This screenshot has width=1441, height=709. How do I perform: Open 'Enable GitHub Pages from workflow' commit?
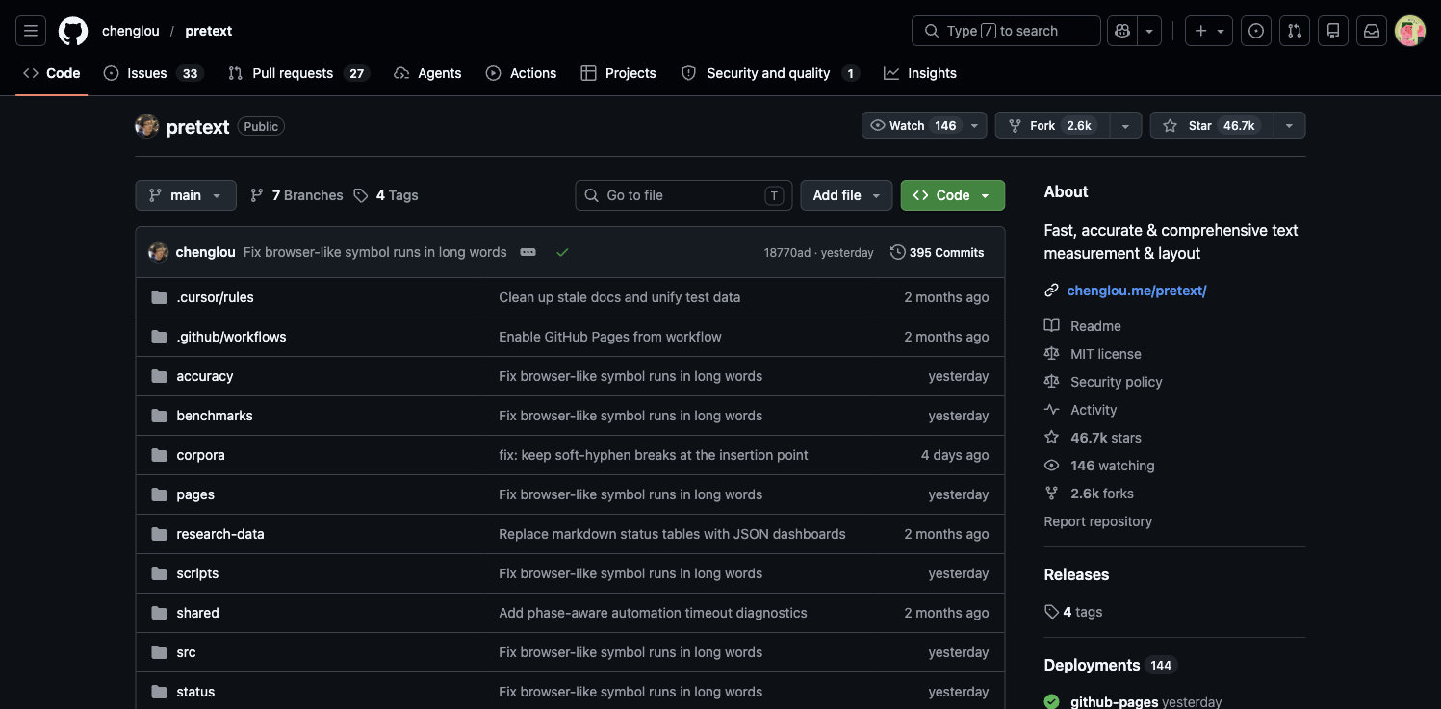point(610,337)
